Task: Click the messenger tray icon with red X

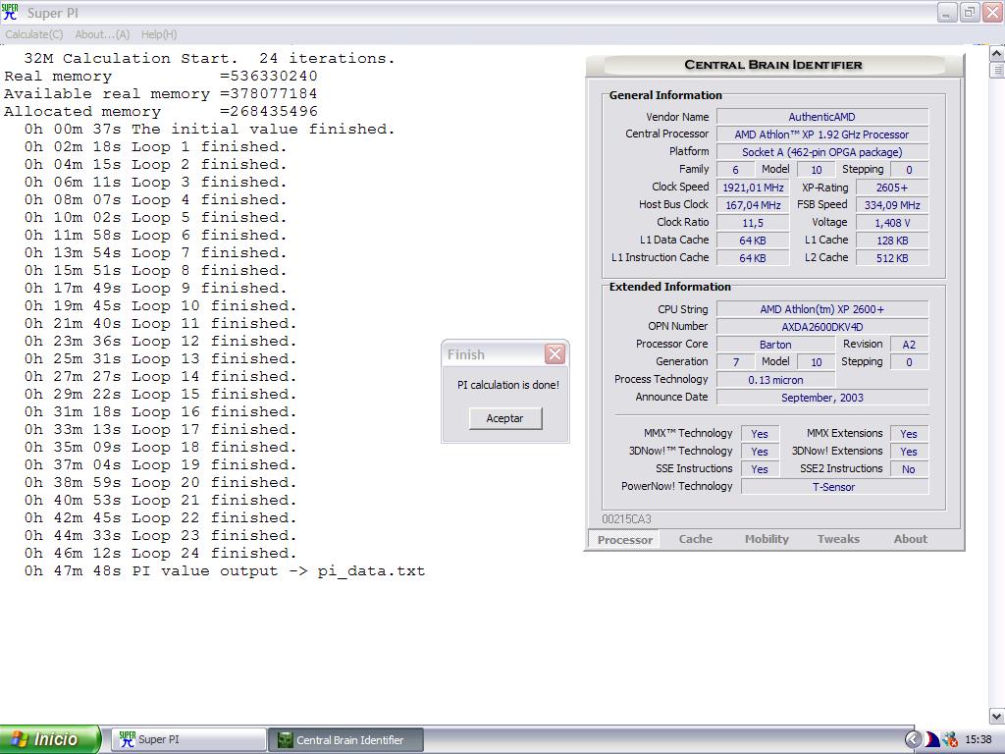Action: [949, 740]
